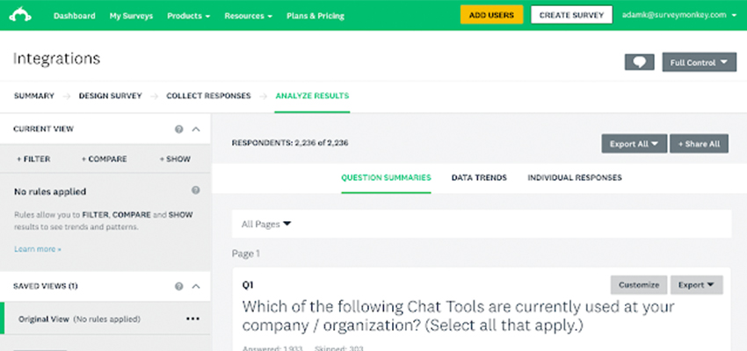
Task: Select the Question Summaries tab
Action: click(x=386, y=177)
